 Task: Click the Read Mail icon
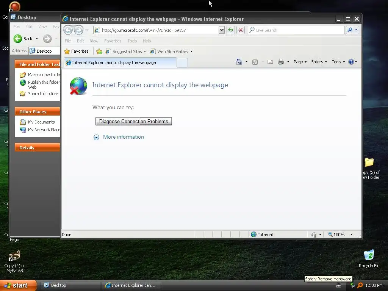(270, 62)
